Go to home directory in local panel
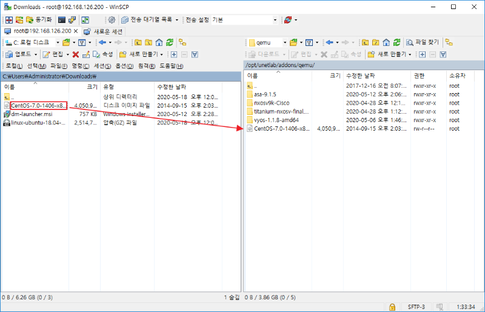This screenshot has width=485, height=312. [x=159, y=42]
